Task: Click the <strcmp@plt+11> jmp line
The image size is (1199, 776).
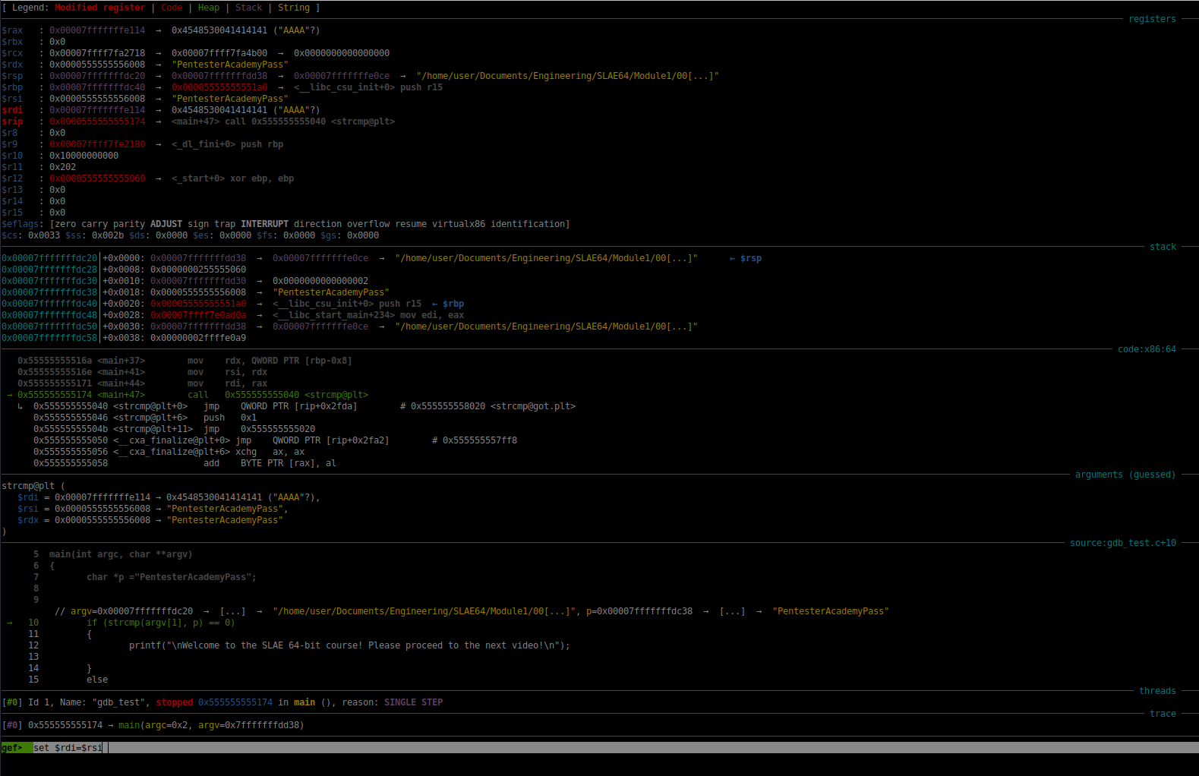Action: coord(174,429)
